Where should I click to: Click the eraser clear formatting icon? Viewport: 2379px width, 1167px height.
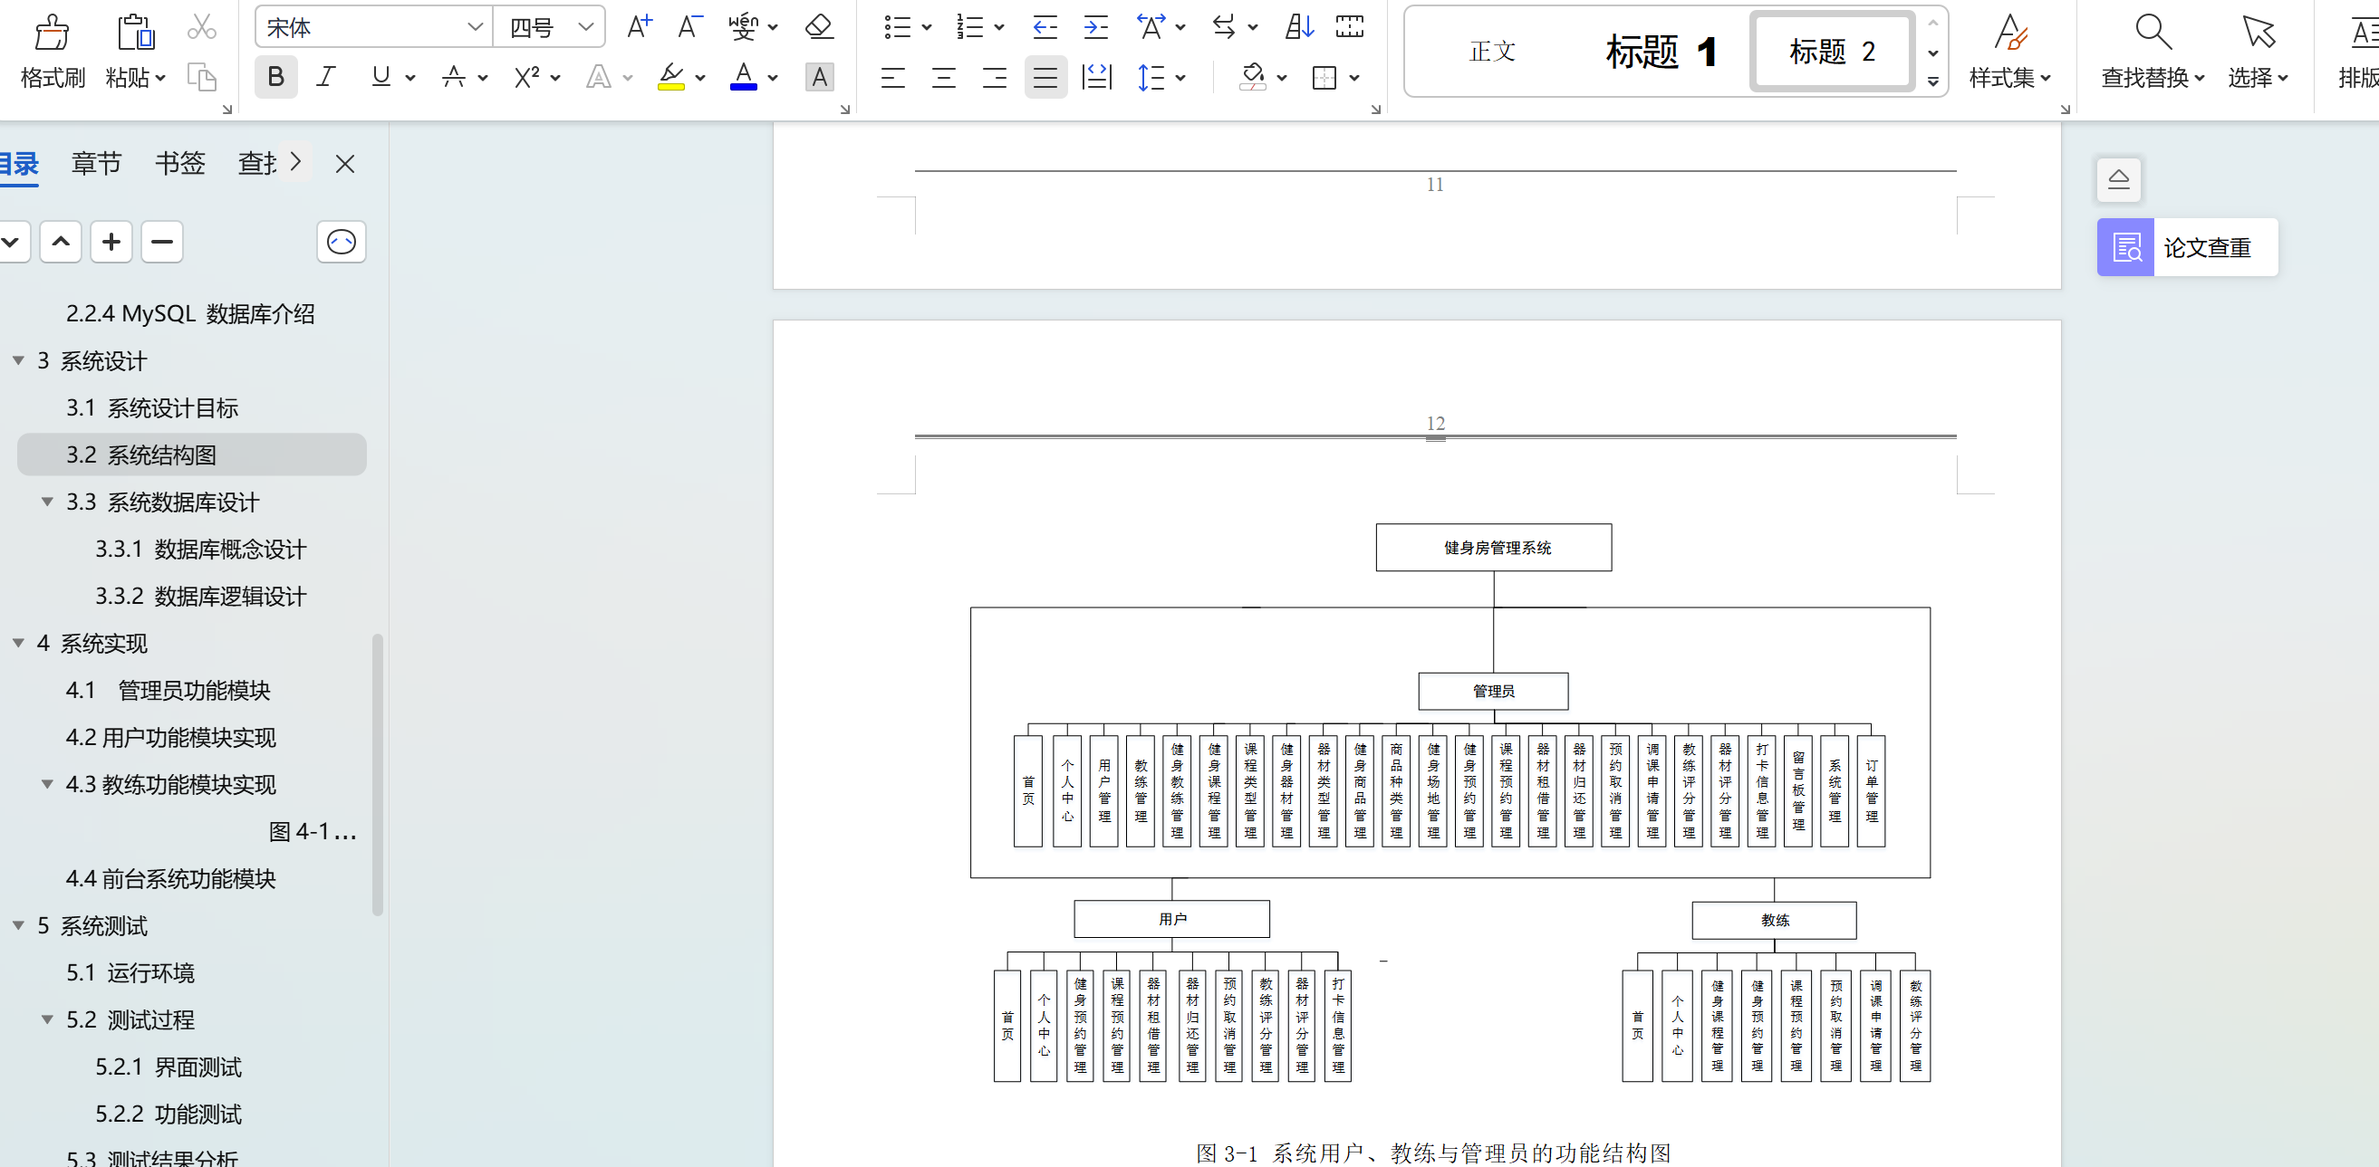click(819, 27)
